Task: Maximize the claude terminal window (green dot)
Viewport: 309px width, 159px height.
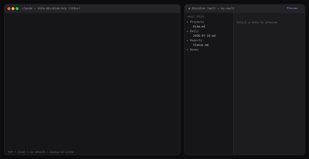Action: tap(17, 8)
